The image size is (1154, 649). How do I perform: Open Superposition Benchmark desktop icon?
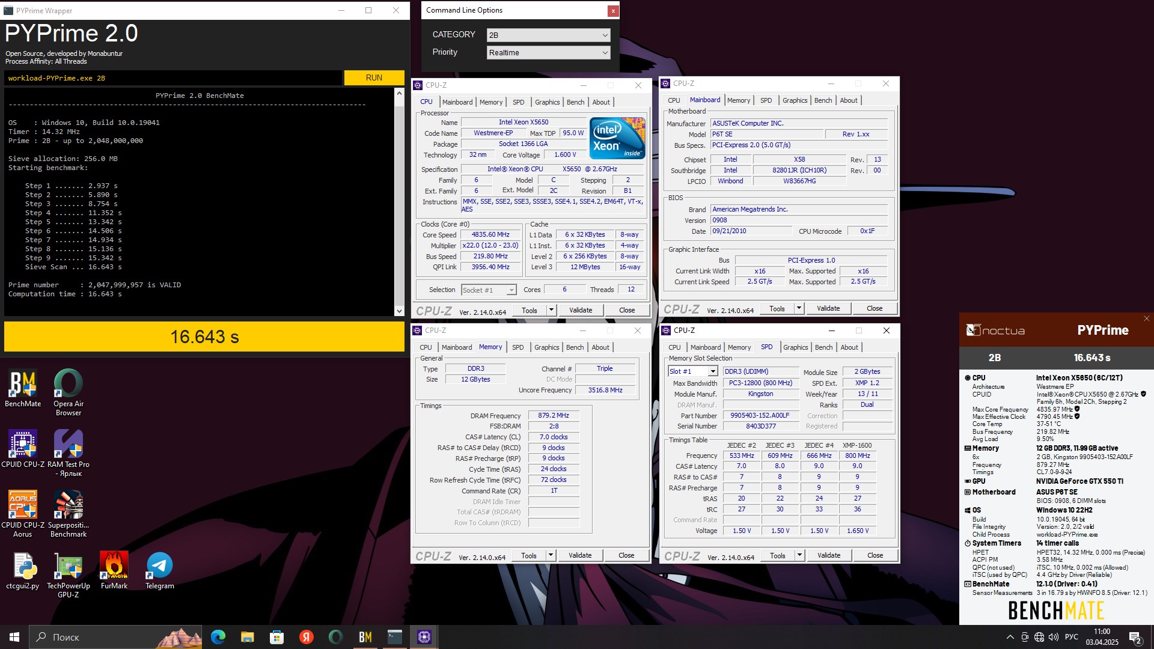69,514
